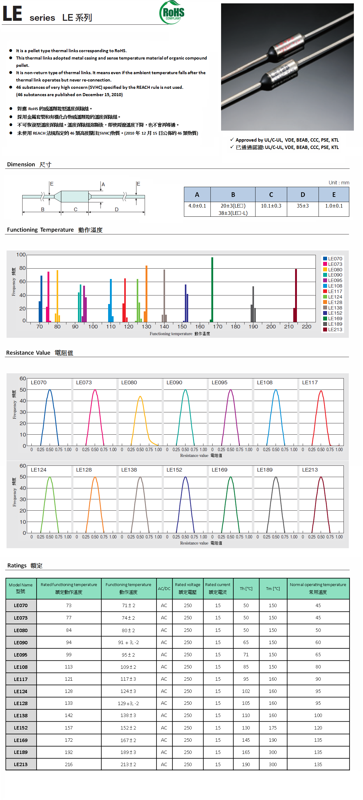
Task: Click column header B in dimension table
Action: [x=233, y=195]
